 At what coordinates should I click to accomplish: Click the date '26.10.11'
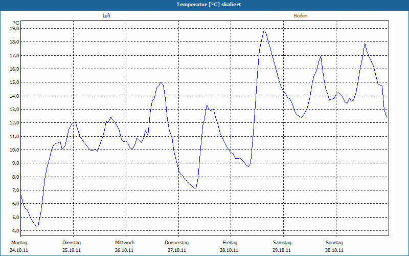[x=124, y=250]
